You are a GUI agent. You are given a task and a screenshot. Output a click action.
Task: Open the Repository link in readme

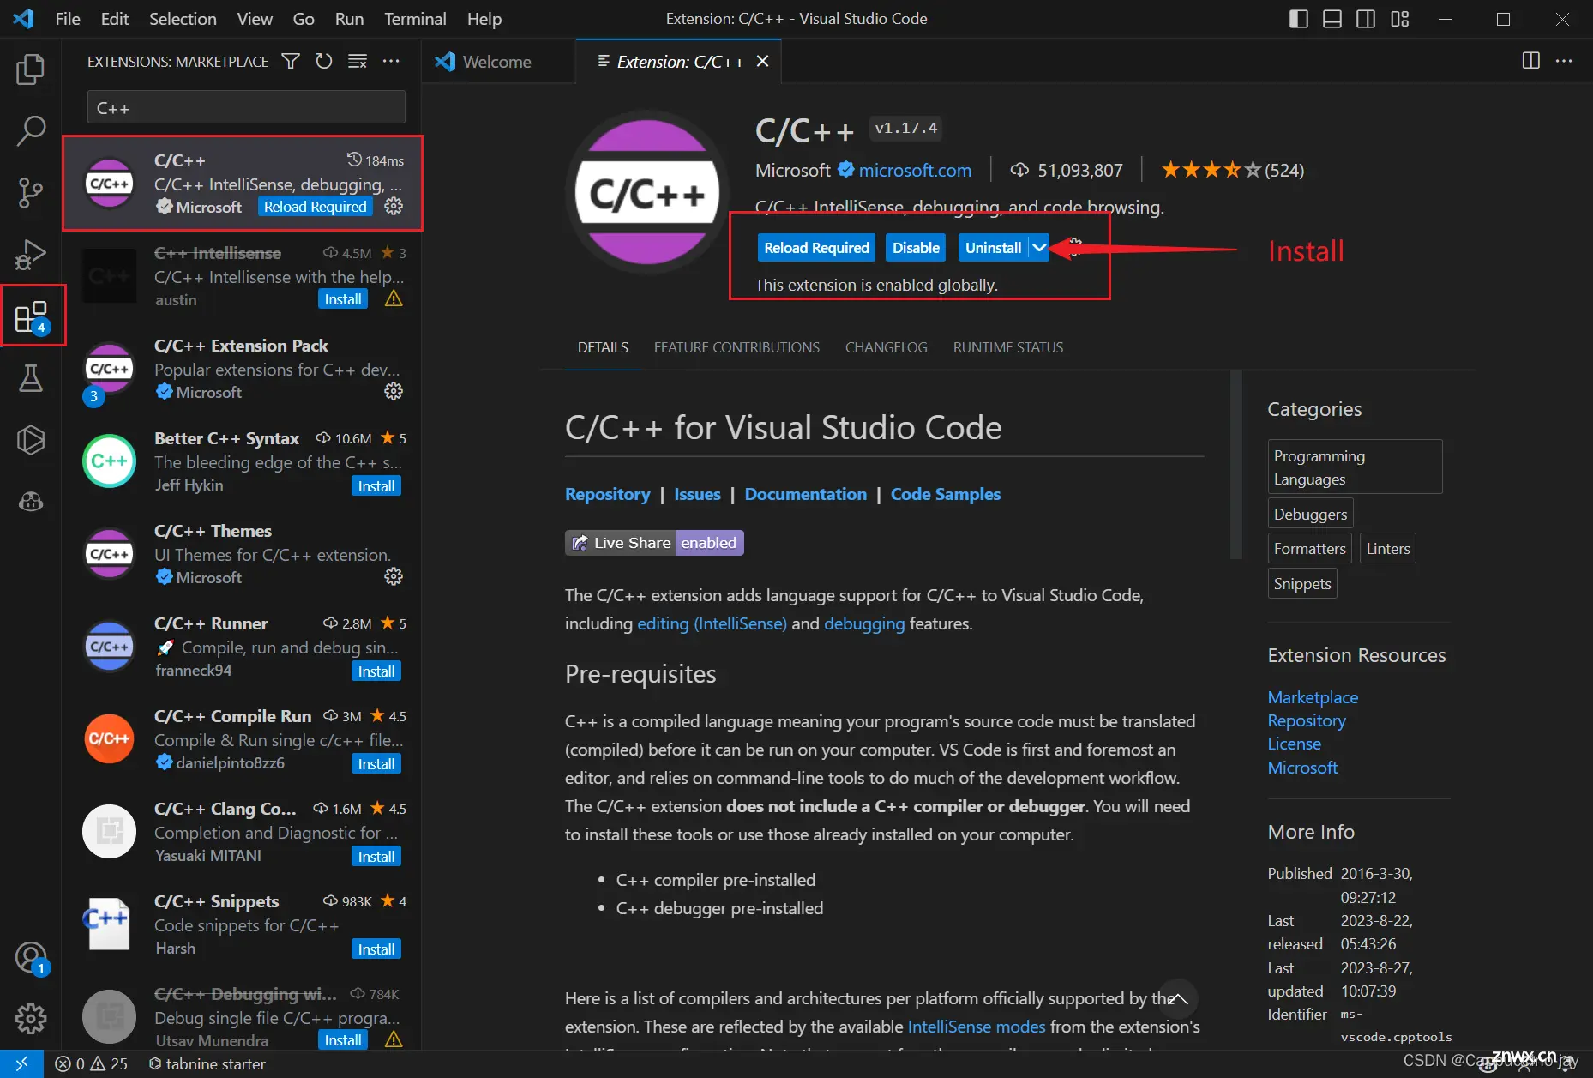(608, 494)
